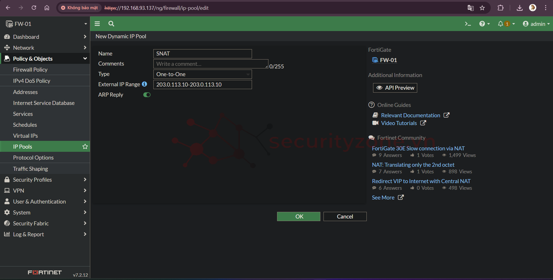The height and width of the screenshot is (280, 553).
Task: Open Firewall Policy menu item
Action: (30, 70)
